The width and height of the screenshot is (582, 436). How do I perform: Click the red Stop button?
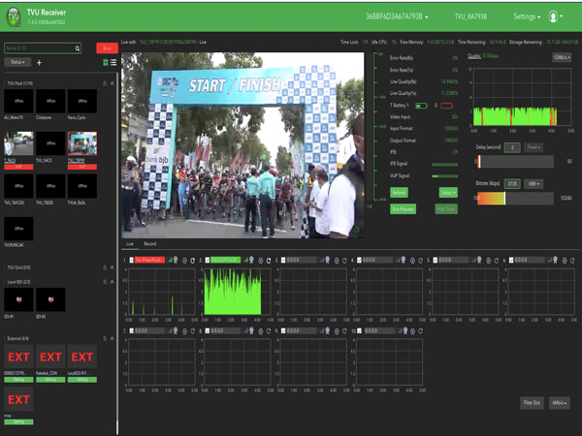click(x=107, y=48)
